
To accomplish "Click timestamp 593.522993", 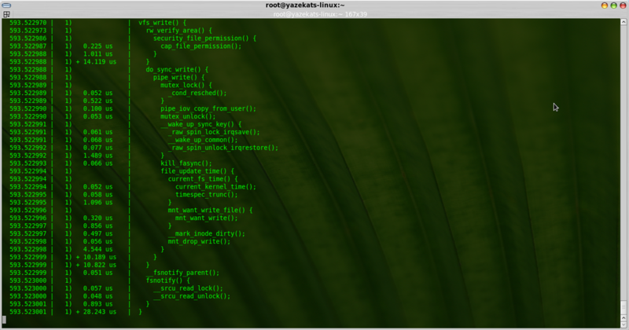I will (28, 163).
